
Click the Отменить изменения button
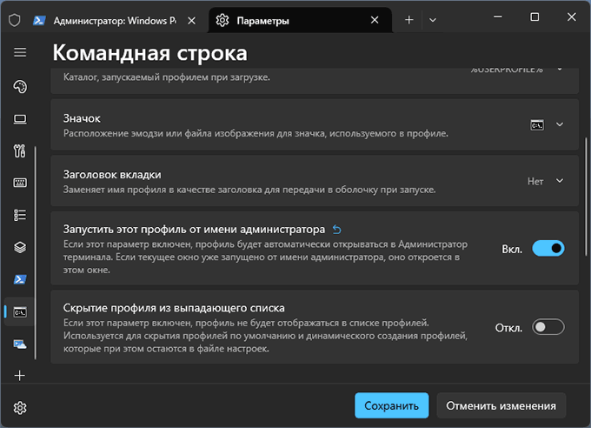pos(501,405)
